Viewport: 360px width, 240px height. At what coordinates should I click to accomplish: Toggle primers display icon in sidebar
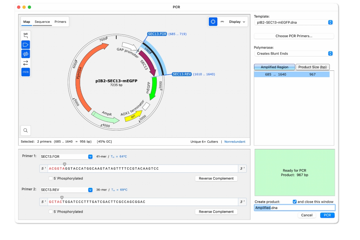coord(25,54)
